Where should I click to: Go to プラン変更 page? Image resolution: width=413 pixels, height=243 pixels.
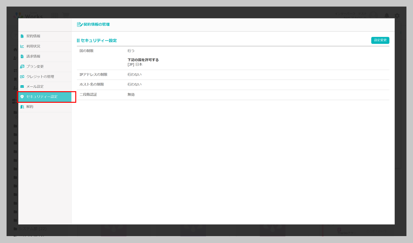45,67
